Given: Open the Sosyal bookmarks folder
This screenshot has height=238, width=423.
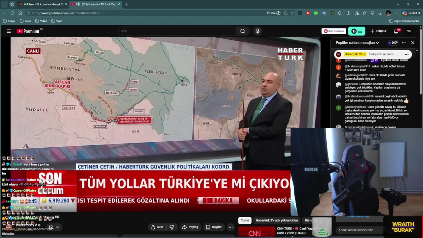Looking at the screenshot, I should click(x=9, y=21).
